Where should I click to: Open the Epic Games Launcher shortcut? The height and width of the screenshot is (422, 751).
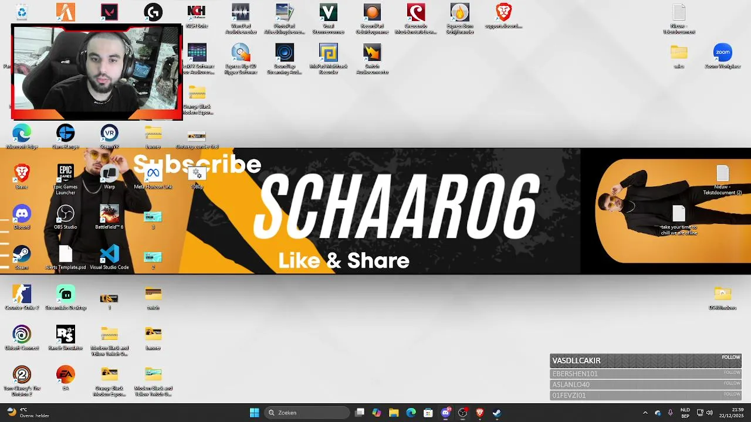(66, 179)
